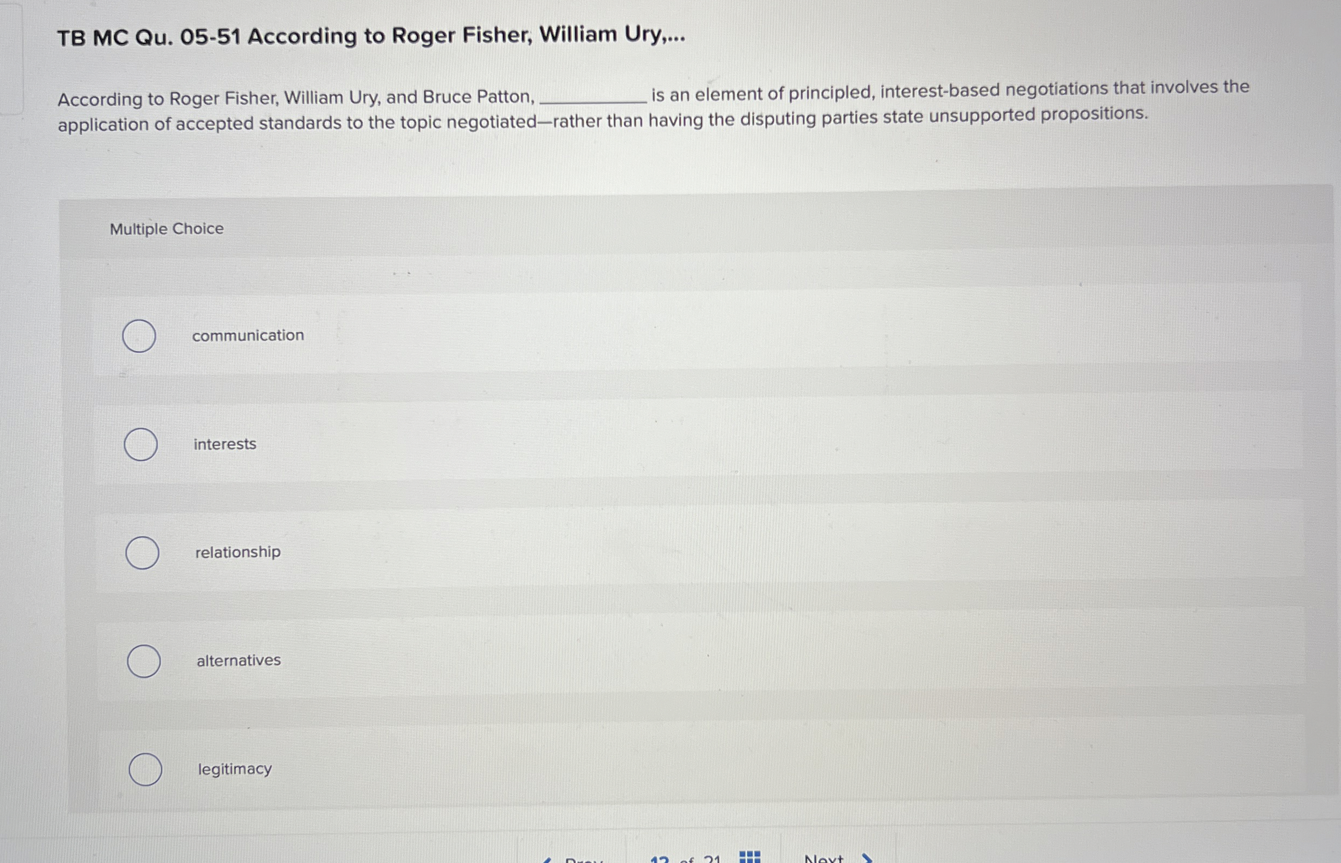Viewport: 1341px width, 863px height.
Task: Select the interests radio button circle
Action: coord(140,443)
